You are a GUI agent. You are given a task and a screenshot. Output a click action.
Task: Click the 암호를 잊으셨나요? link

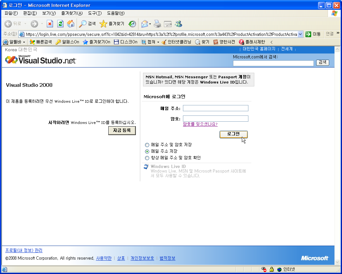click(200, 124)
